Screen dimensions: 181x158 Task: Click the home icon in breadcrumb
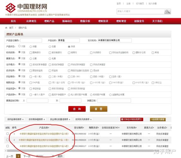coord(6,28)
